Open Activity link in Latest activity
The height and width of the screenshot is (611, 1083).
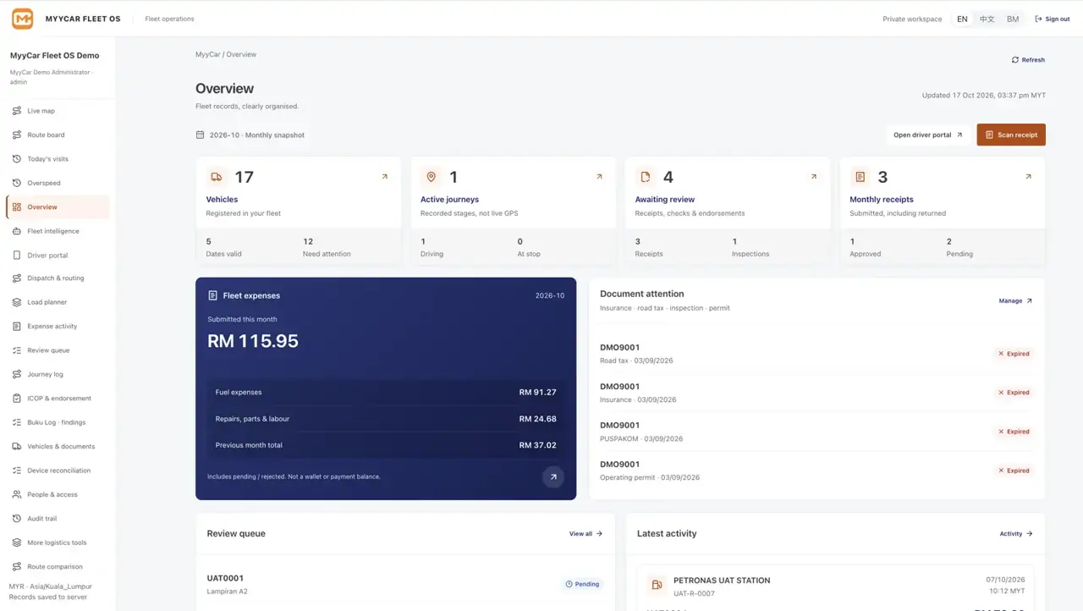1016,534
